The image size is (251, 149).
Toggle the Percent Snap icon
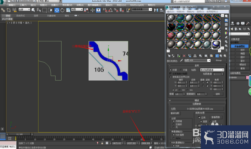tap(116, 10)
